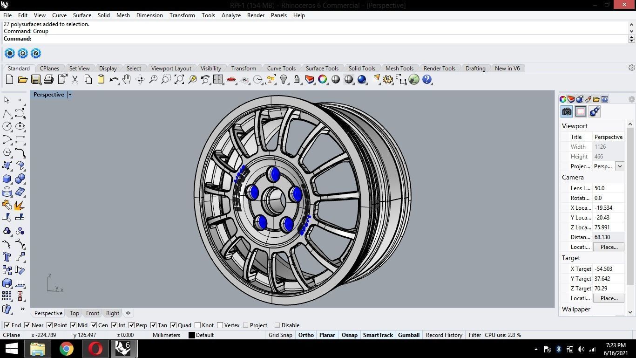Click the New file icon

pos(9,80)
